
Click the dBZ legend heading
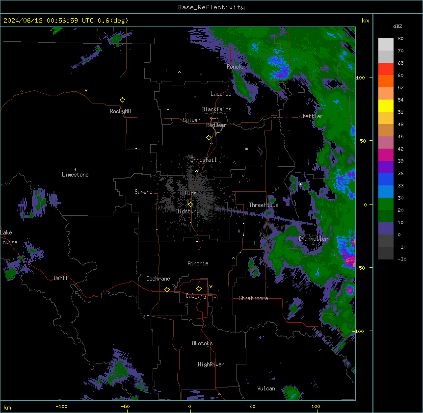pos(397,26)
